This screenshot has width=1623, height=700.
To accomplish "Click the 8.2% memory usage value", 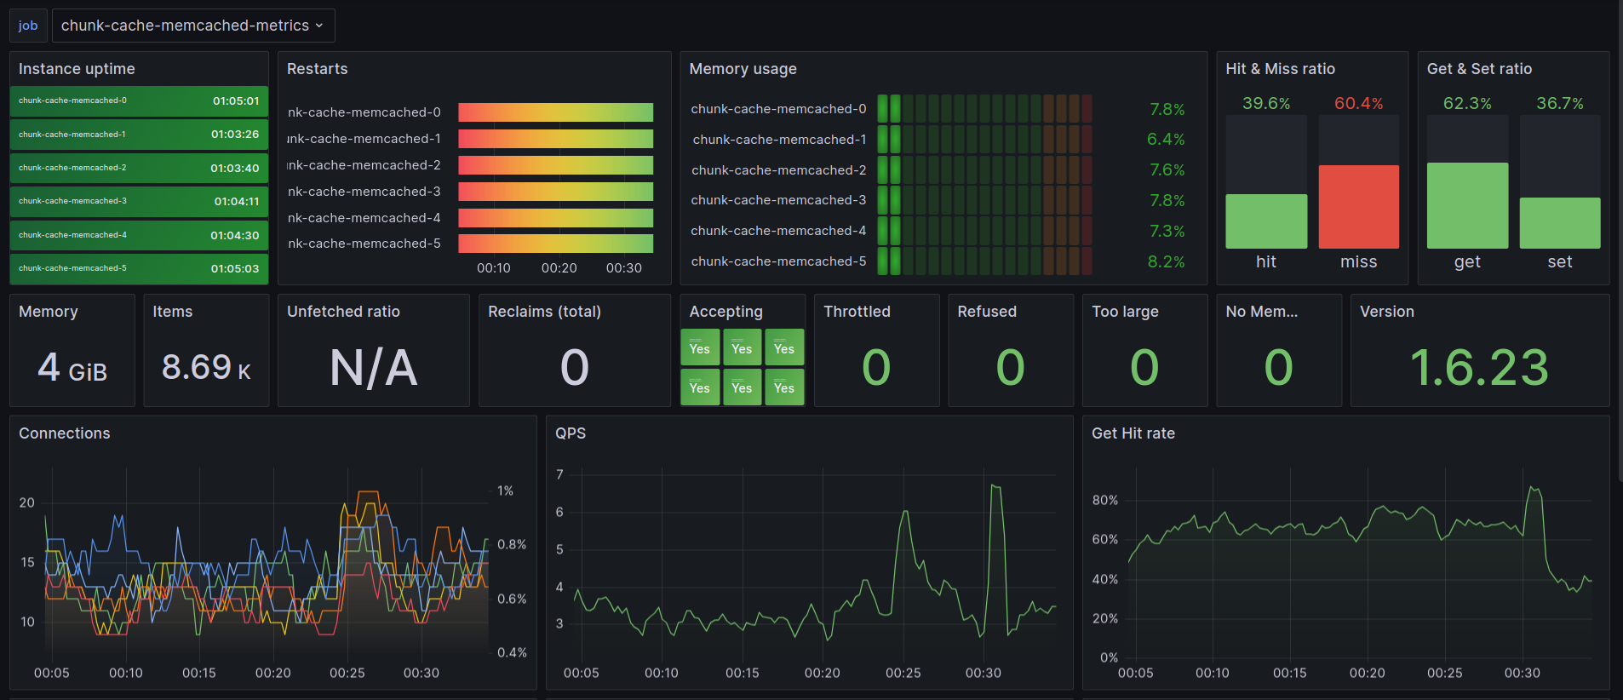I will click(x=1166, y=262).
